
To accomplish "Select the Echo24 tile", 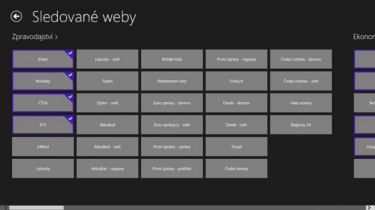I will click(x=237, y=81).
